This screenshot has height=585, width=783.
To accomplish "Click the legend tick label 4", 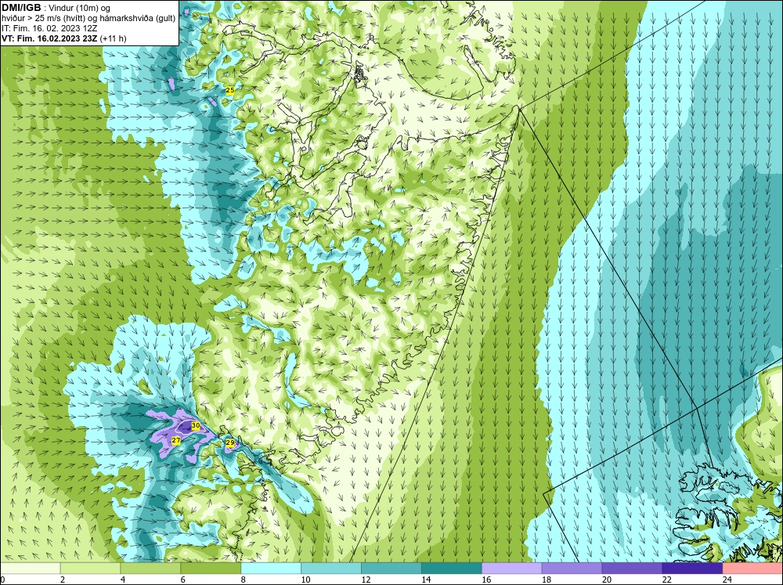I will (123, 580).
